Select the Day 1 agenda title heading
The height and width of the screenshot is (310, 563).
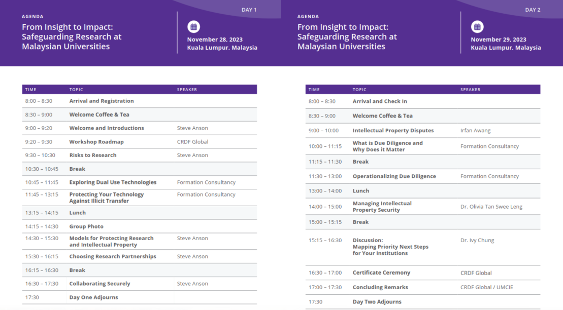(x=72, y=36)
